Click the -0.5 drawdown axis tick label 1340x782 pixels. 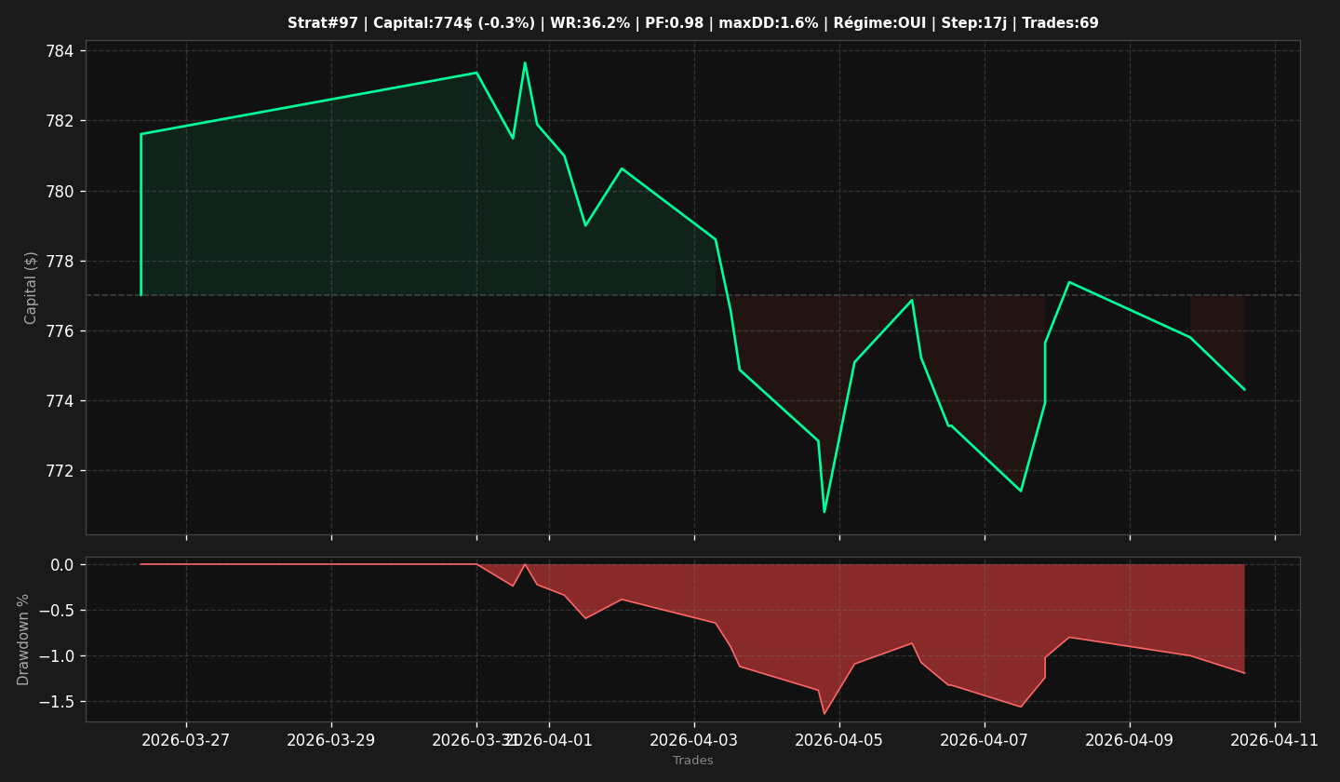[57, 611]
